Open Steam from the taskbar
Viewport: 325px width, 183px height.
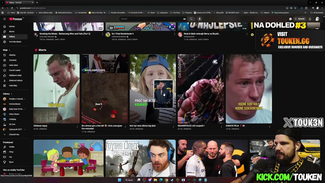[x=172, y=180]
